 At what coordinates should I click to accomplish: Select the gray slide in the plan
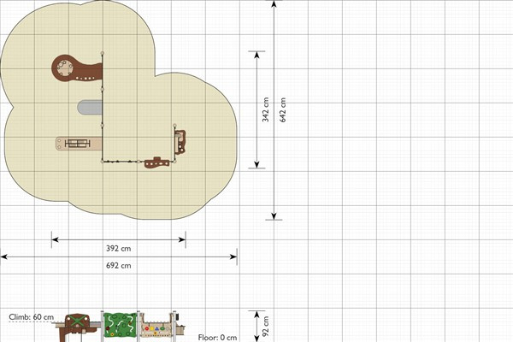[90, 107]
